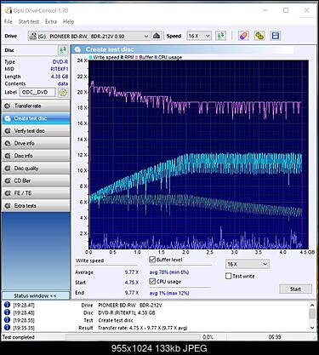Click the refresh disc info icon
The width and height of the screenshot is (319, 355).
[63, 50]
